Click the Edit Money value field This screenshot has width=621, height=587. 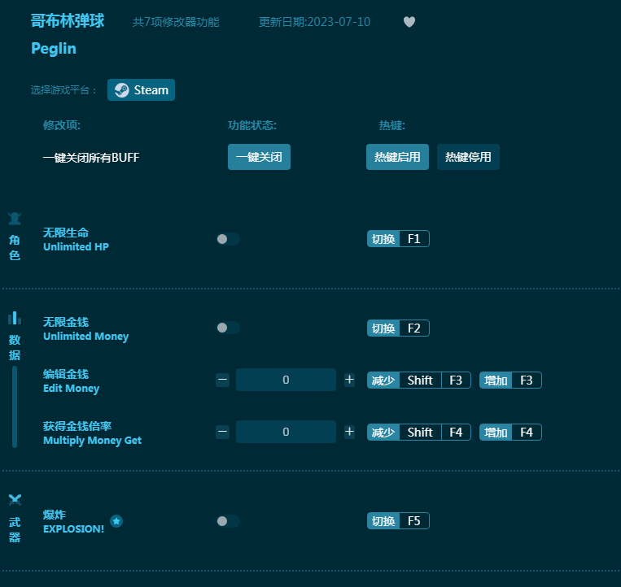[x=286, y=380]
